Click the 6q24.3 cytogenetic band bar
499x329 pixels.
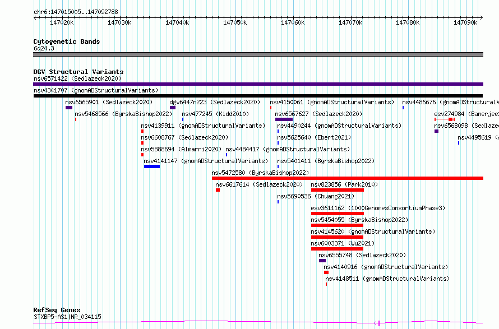pyautogui.click(x=258, y=54)
